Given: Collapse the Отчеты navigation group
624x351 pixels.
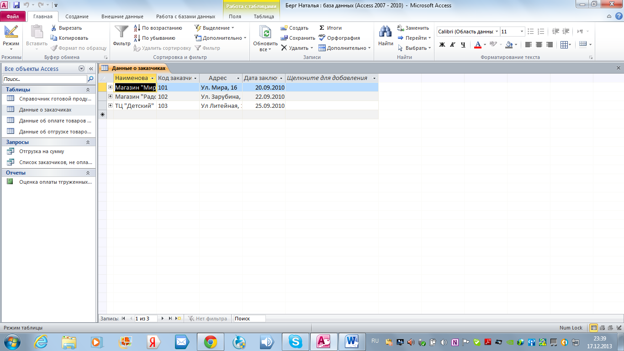Looking at the screenshot, I should 88,173.
